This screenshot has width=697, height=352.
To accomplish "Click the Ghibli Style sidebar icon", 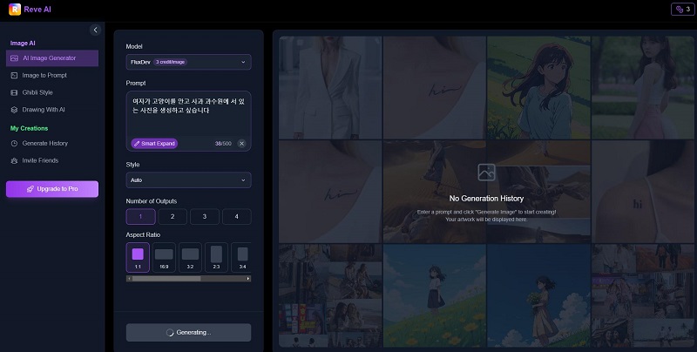I will click(14, 92).
